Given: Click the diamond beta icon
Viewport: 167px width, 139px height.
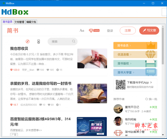Looking at the screenshot, I should 94,31.
